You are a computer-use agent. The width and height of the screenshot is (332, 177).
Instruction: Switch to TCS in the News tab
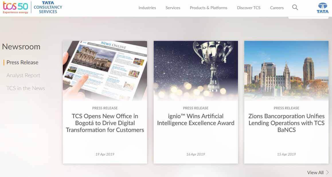tap(26, 88)
